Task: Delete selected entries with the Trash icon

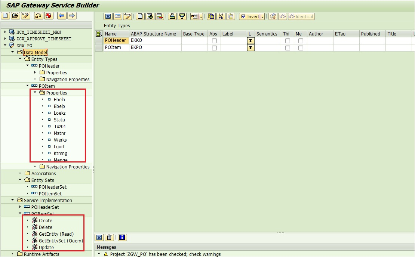Action: [x=109, y=237]
